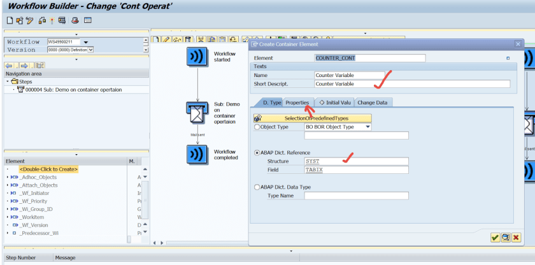Collapse the Steps folder in navigation area

(x=8, y=82)
